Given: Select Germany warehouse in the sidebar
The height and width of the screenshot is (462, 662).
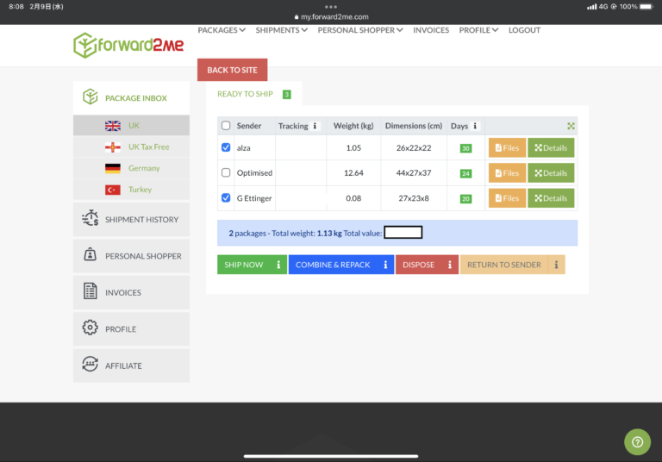Looking at the screenshot, I should click(144, 168).
